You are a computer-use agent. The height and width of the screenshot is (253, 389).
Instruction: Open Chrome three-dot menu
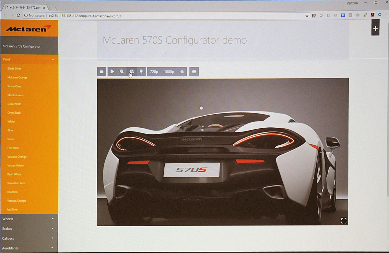387,15
